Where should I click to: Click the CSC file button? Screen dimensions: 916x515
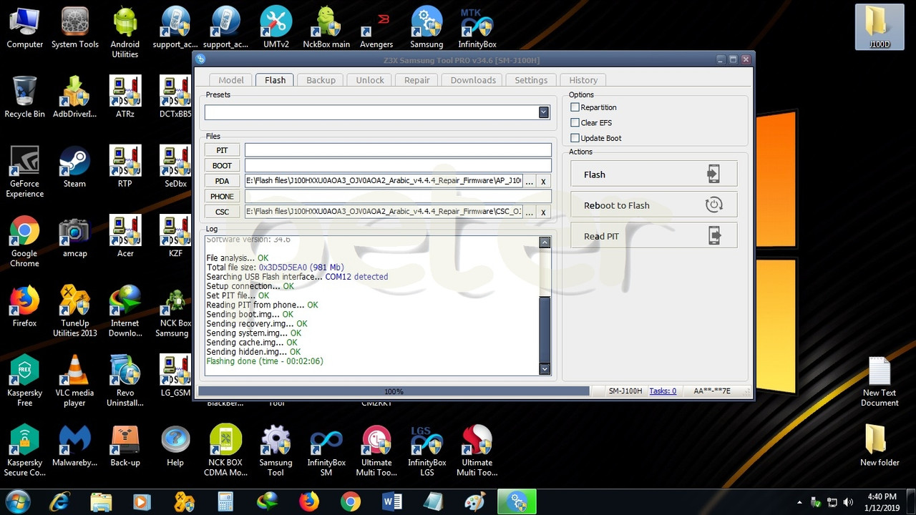click(x=222, y=212)
